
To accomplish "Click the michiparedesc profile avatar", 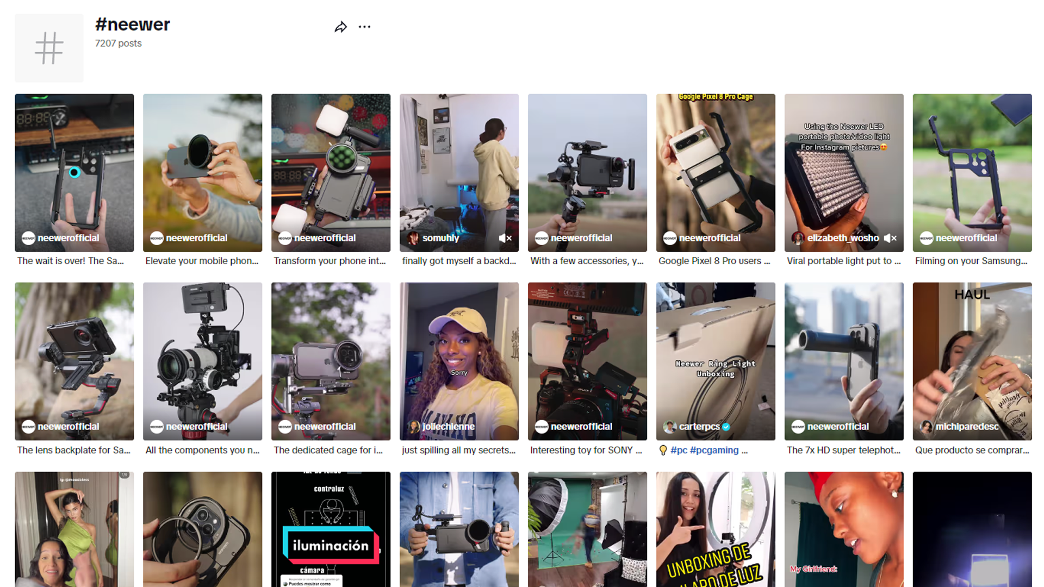I will coord(926,427).
